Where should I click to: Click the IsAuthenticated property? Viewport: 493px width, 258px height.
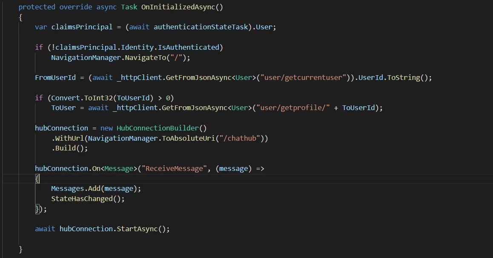pyautogui.click(x=188, y=48)
